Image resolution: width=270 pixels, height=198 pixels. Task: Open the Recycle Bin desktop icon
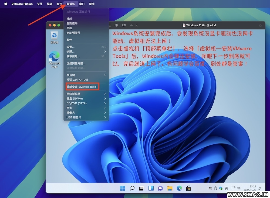(x=54, y=37)
